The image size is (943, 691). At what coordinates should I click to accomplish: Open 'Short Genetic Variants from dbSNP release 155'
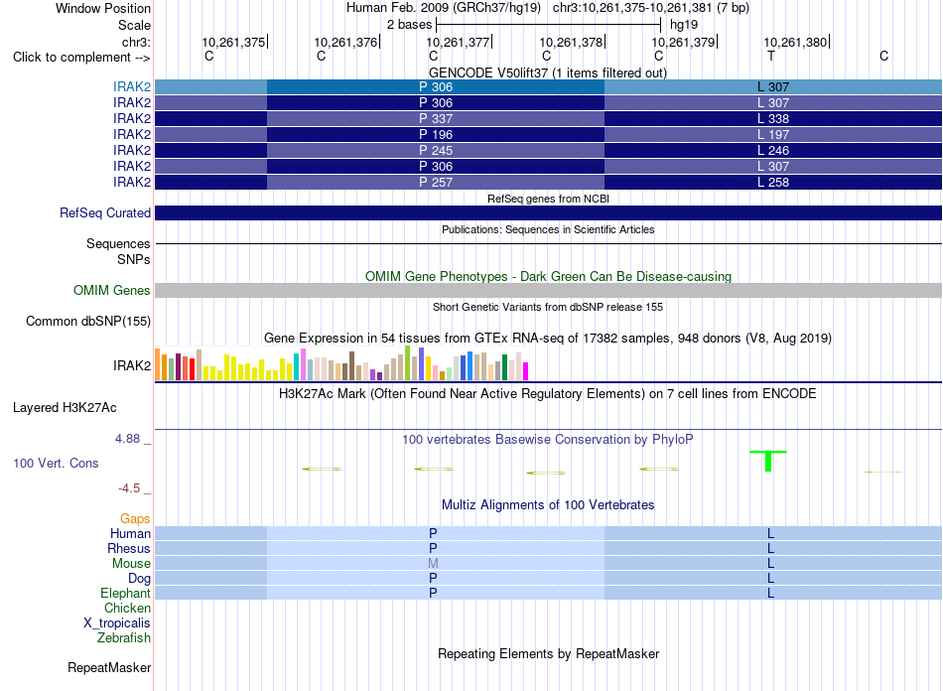[548, 307]
